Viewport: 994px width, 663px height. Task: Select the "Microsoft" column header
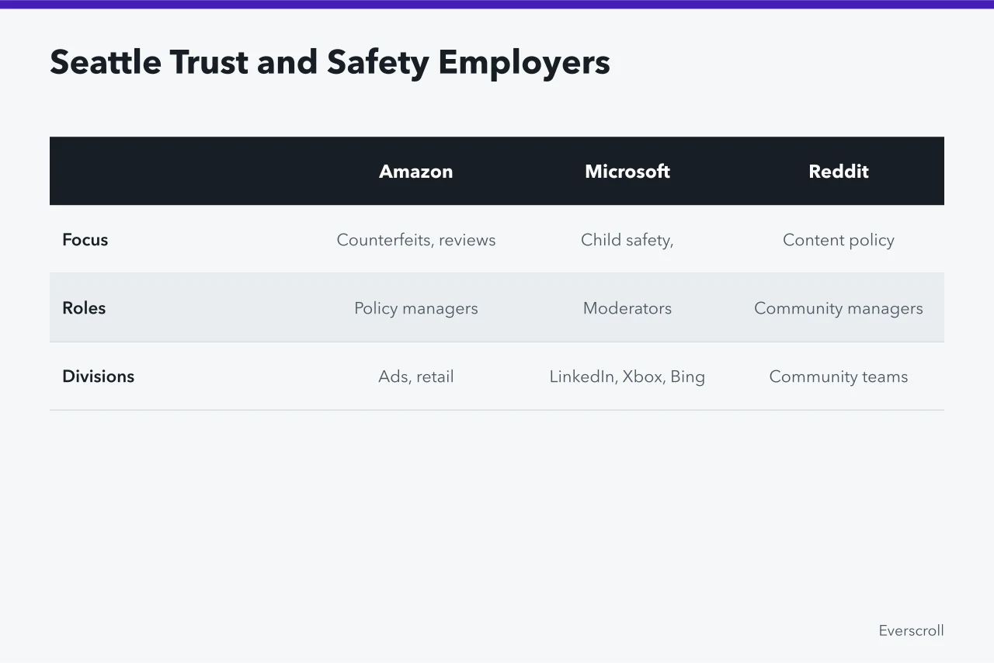click(x=627, y=172)
